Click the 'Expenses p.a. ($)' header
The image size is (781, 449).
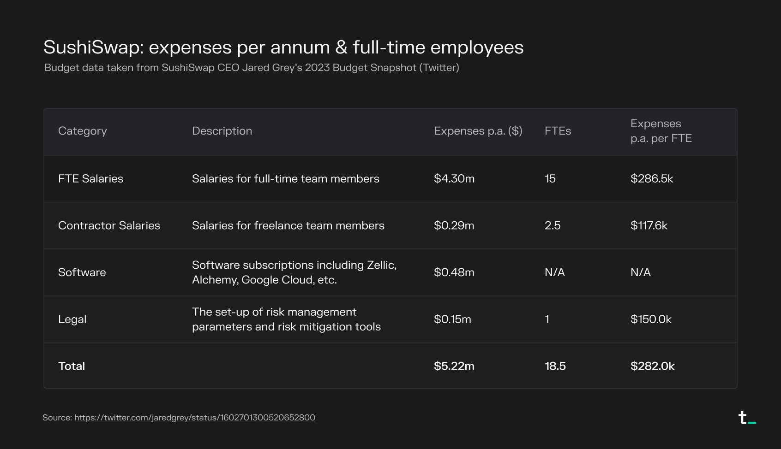(x=478, y=131)
